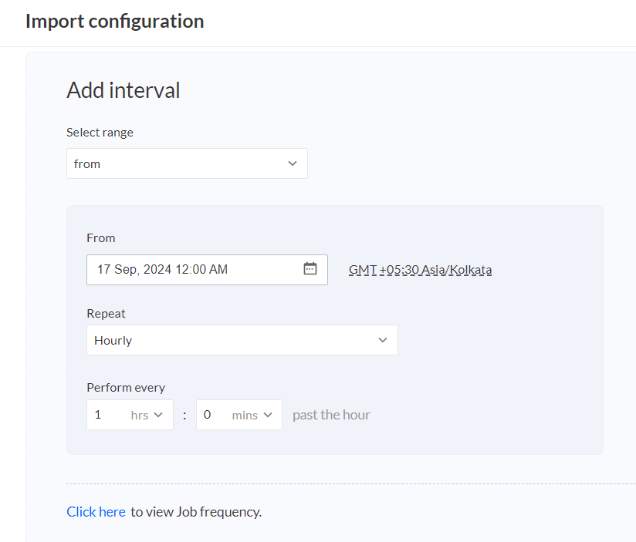Click the 'Select range' field label
The image size is (636, 542).
[x=100, y=133]
